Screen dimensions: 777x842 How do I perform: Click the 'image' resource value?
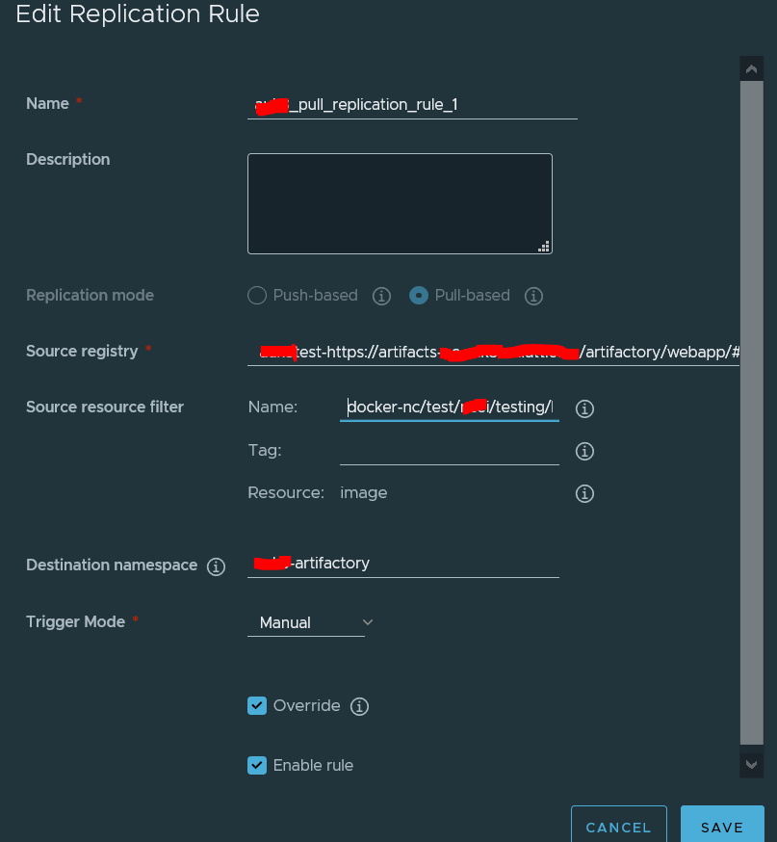(363, 493)
